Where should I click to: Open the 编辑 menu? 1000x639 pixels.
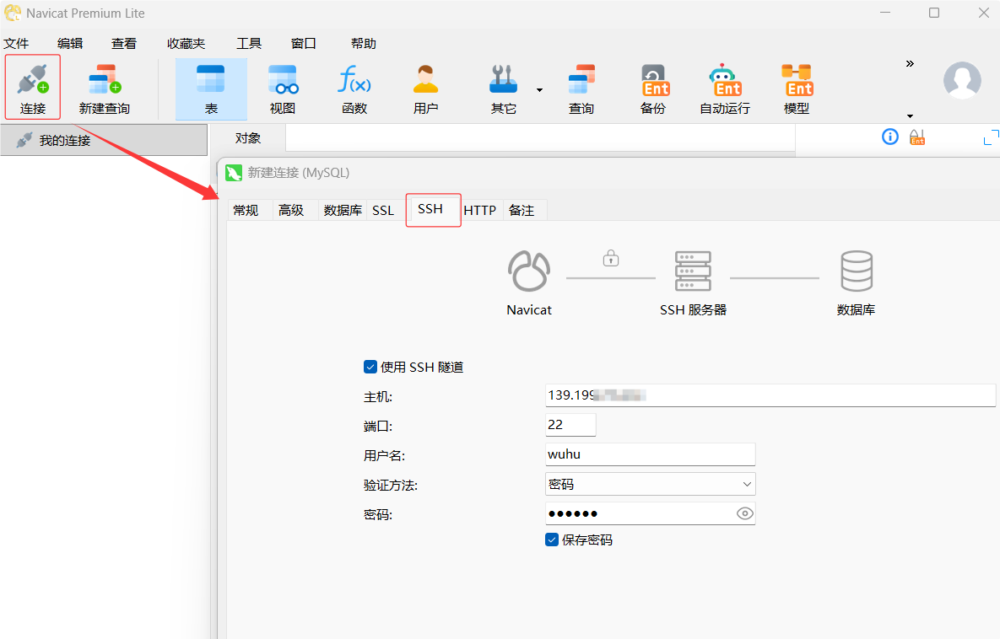(x=70, y=43)
